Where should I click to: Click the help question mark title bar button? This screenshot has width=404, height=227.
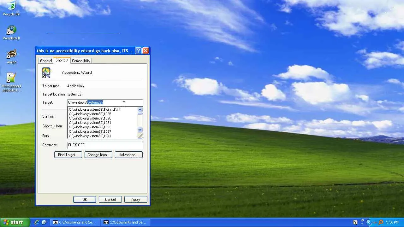[x=138, y=51]
